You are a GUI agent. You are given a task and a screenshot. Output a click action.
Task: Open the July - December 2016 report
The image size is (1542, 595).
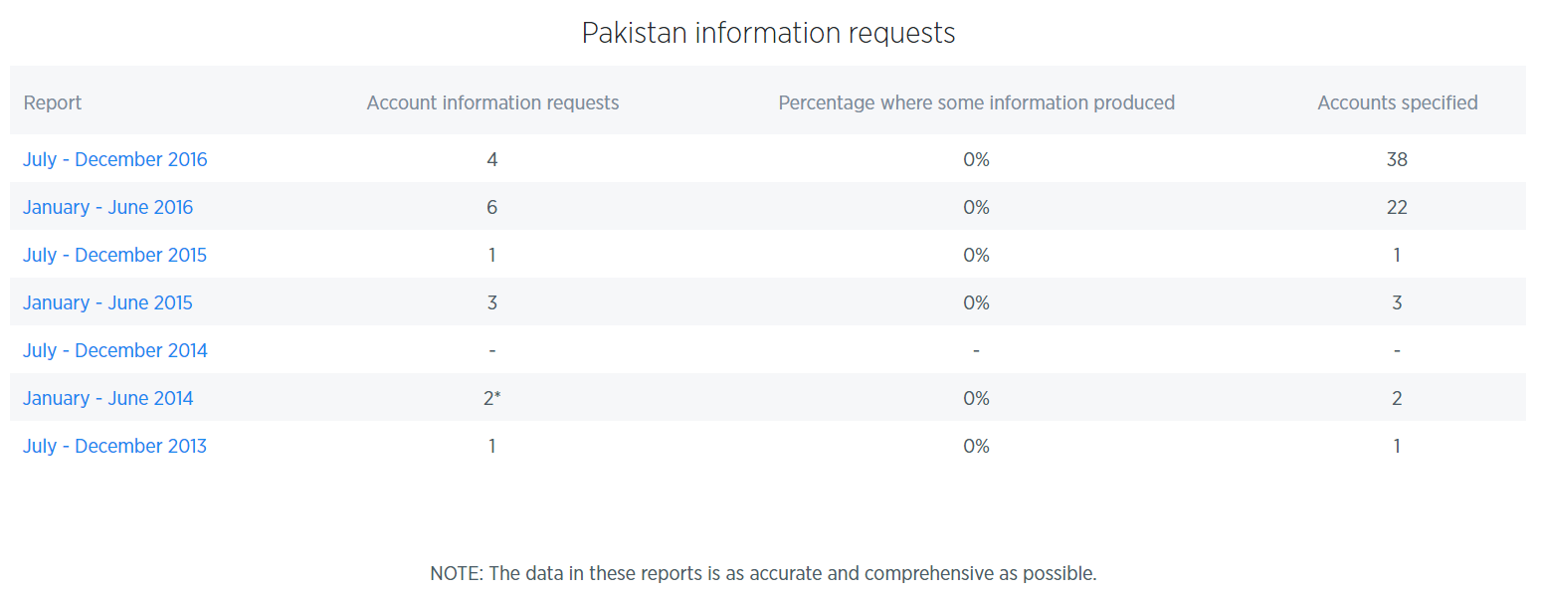(115, 159)
